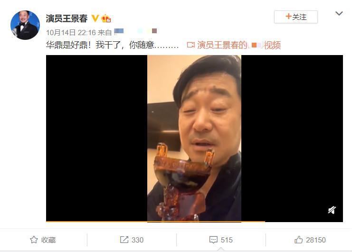Open 演员王景春 username link
352x252 pixels.
[67, 19]
